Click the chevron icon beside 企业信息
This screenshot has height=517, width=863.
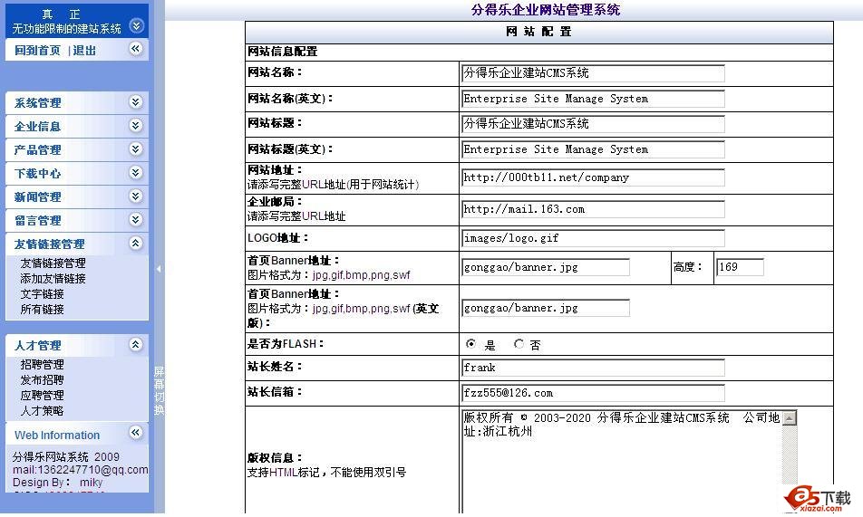click(x=136, y=126)
